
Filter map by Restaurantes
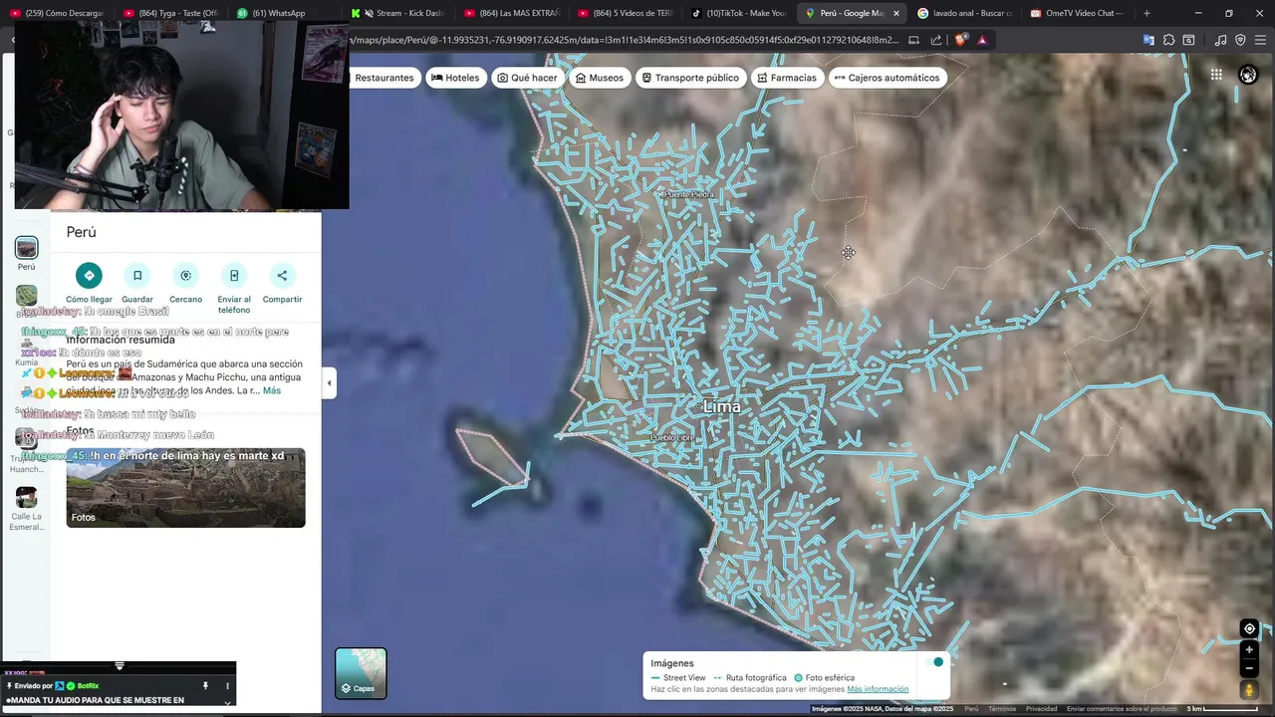click(x=383, y=78)
